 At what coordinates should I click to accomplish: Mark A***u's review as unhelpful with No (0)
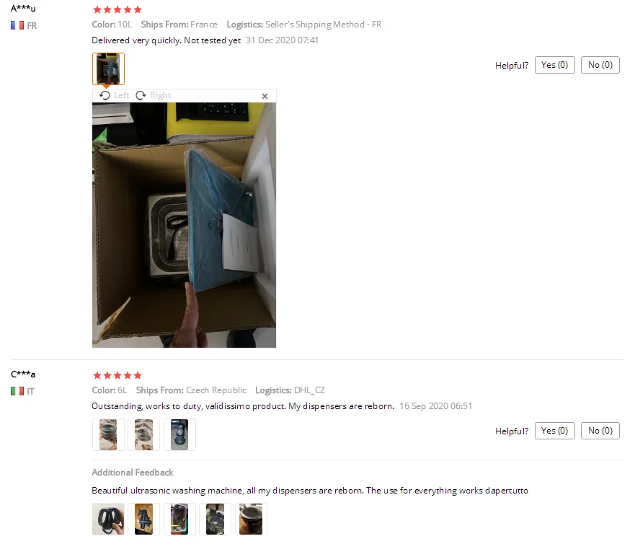pyautogui.click(x=600, y=65)
